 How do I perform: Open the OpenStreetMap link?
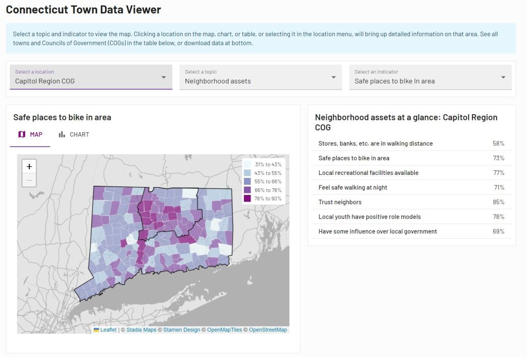[268, 330]
